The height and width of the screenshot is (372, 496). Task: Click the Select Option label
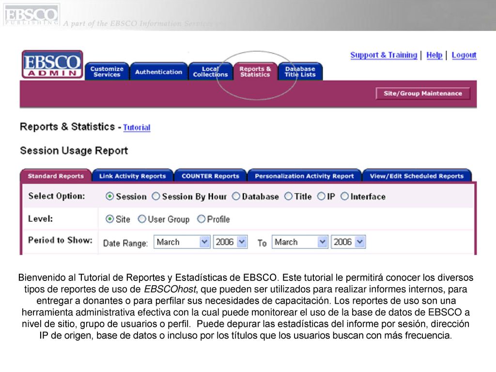57,196
